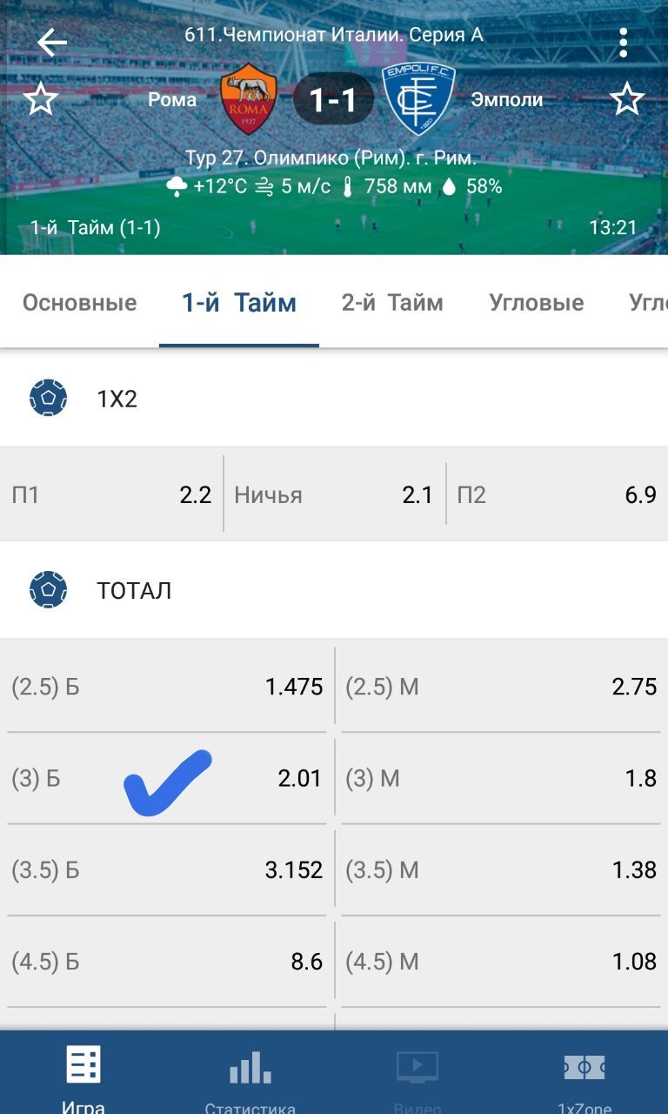This screenshot has height=1114, width=668.
Task: Open the Угловые tab
Action: click(x=536, y=303)
